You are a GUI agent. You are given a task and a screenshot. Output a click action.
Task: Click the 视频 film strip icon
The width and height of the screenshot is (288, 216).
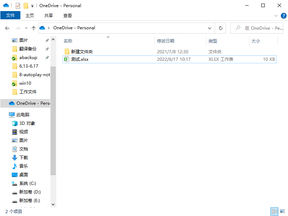[x=15, y=132]
